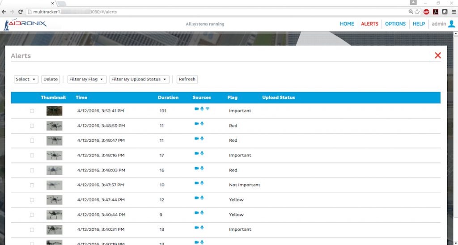Image resolution: width=458 pixels, height=245 pixels.
Task: Open the Adobe PDF extension icon
Action: (436, 12)
